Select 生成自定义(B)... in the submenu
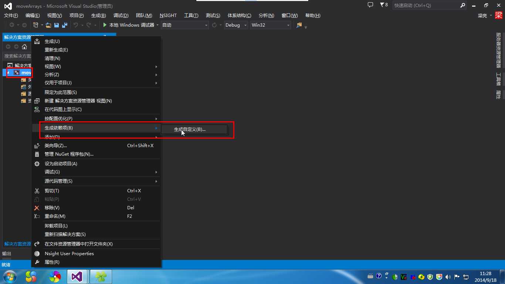This screenshot has width=505, height=284. pyautogui.click(x=194, y=129)
